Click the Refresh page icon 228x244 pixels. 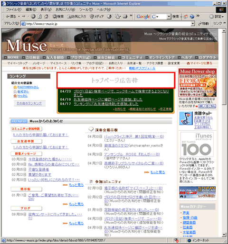click(x=39, y=17)
